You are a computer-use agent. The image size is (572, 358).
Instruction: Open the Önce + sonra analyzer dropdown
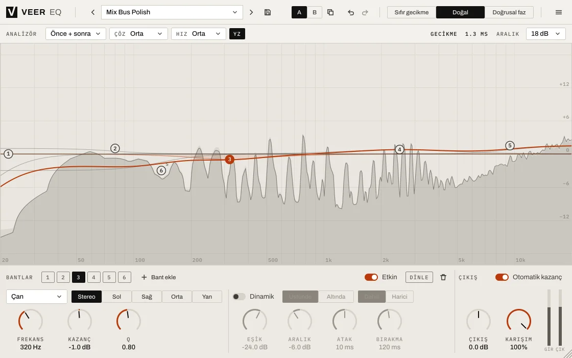76,34
